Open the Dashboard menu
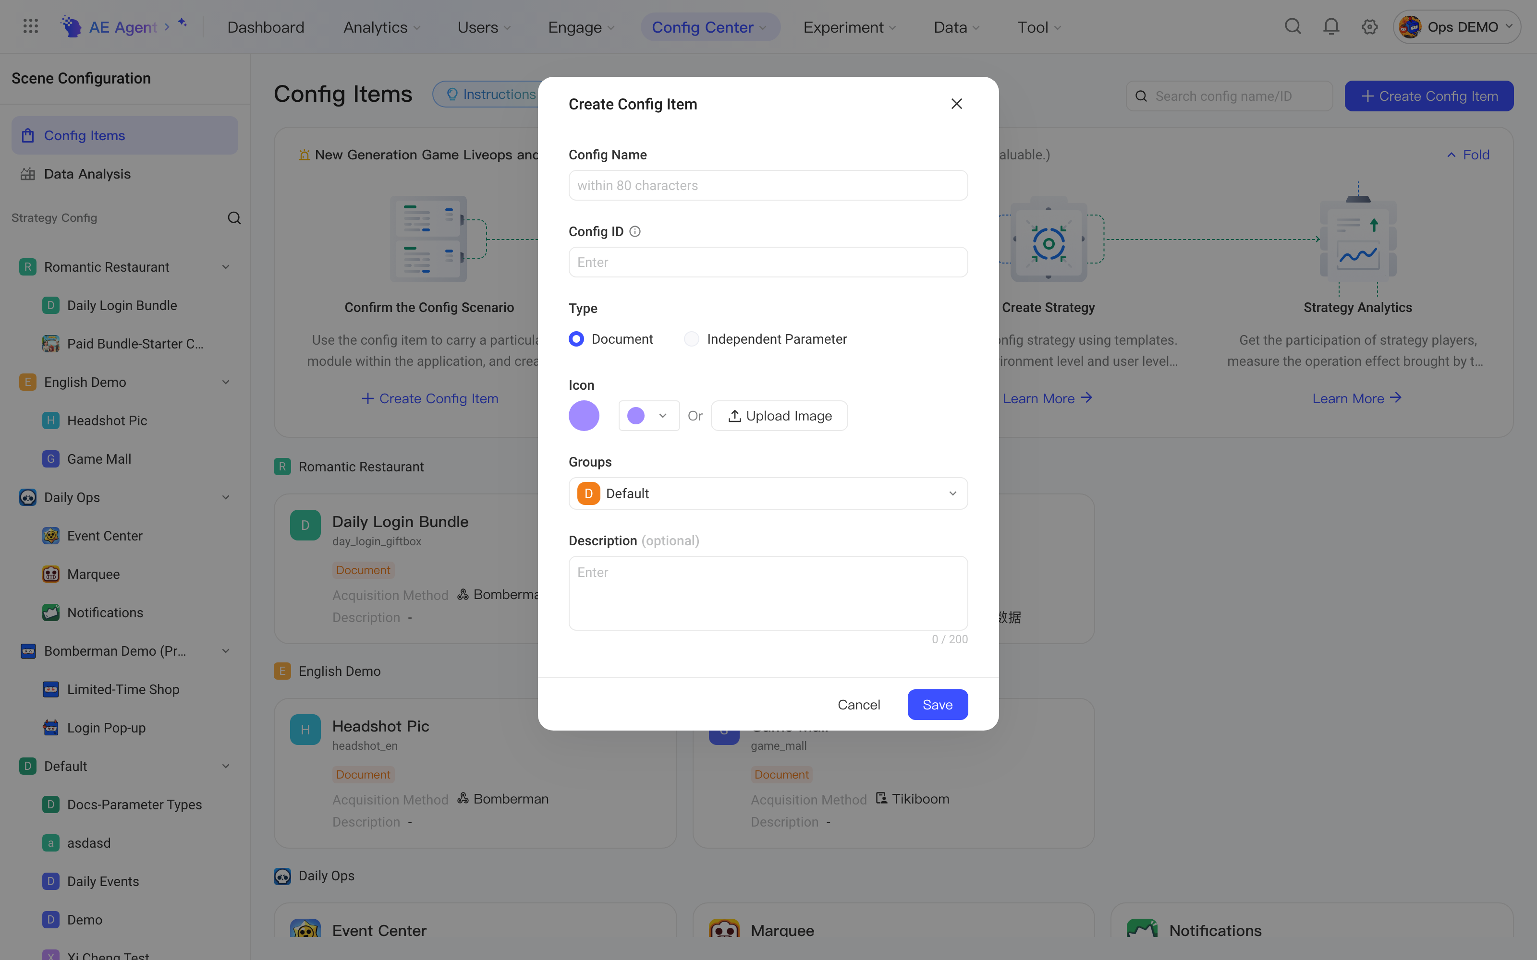The height and width of the screenshot is (960, 1537). pos(266,27)
